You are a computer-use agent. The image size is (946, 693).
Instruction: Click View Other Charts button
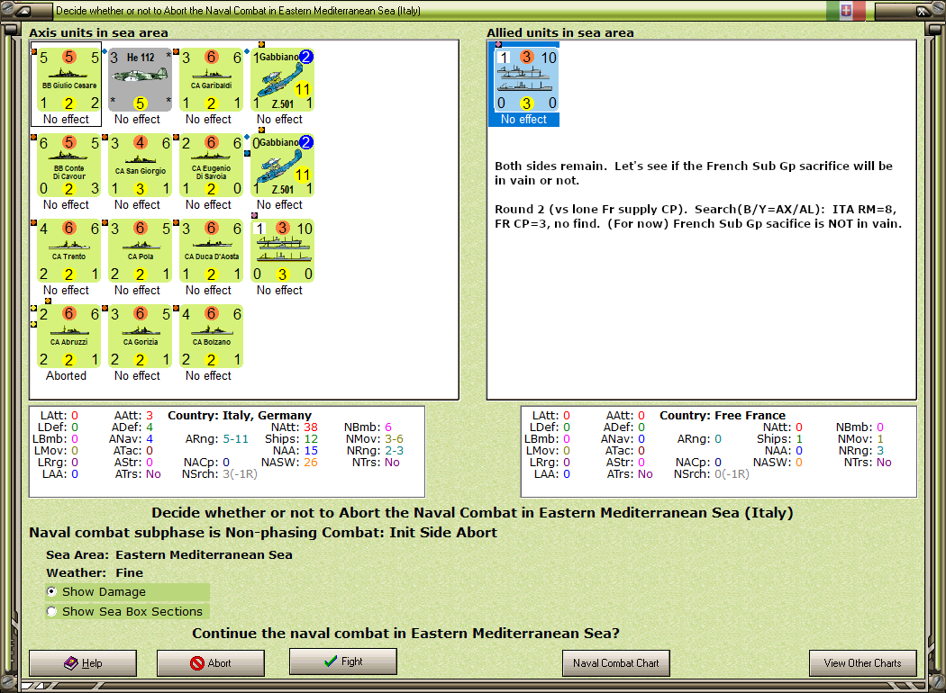(863, 663)
